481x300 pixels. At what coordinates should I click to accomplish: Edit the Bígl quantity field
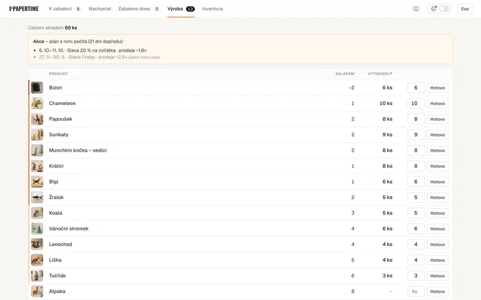point(416,182)
